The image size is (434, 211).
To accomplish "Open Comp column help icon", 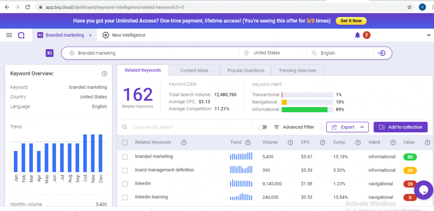I will 358,143.
